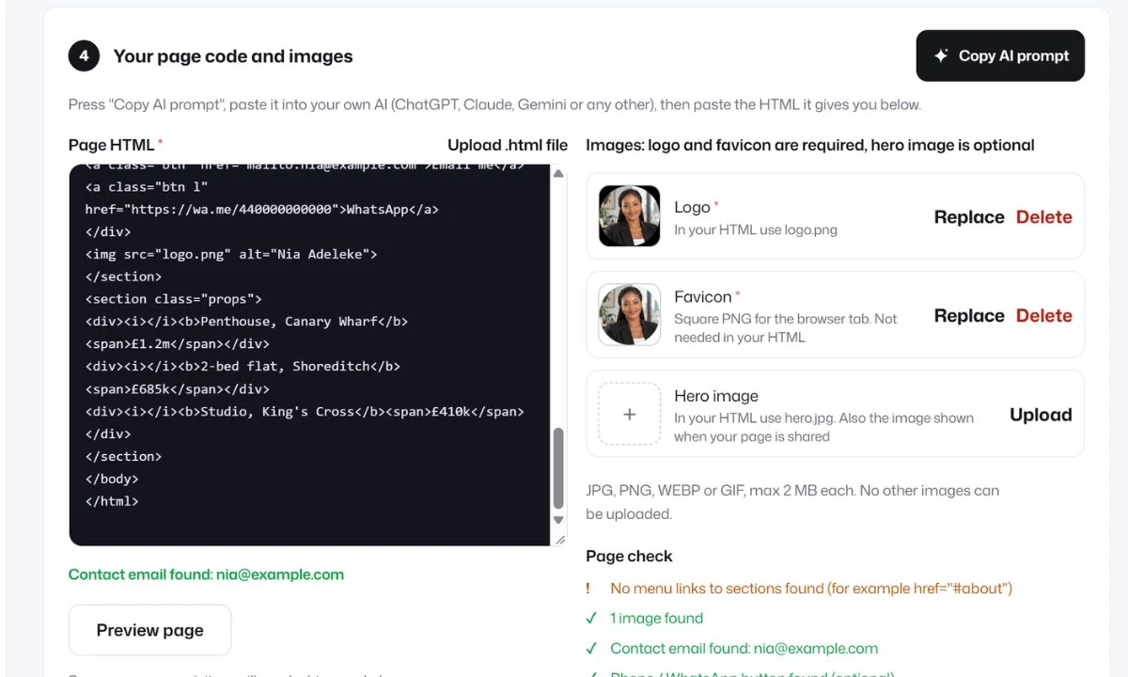This screenshot has width=1128, height=677.
Task: Click the warning icon for menu links
Action: (x=588, y=589)
